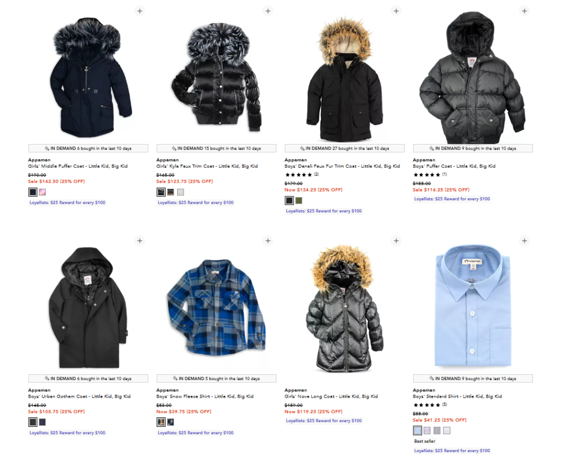Viewport: 565px width, 461px height.
Task: Open Boys' Standard Shirt product title
Action: click(457, 396)
